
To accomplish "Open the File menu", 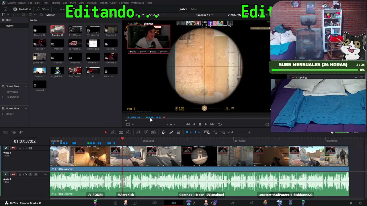I will pos(30,3).
